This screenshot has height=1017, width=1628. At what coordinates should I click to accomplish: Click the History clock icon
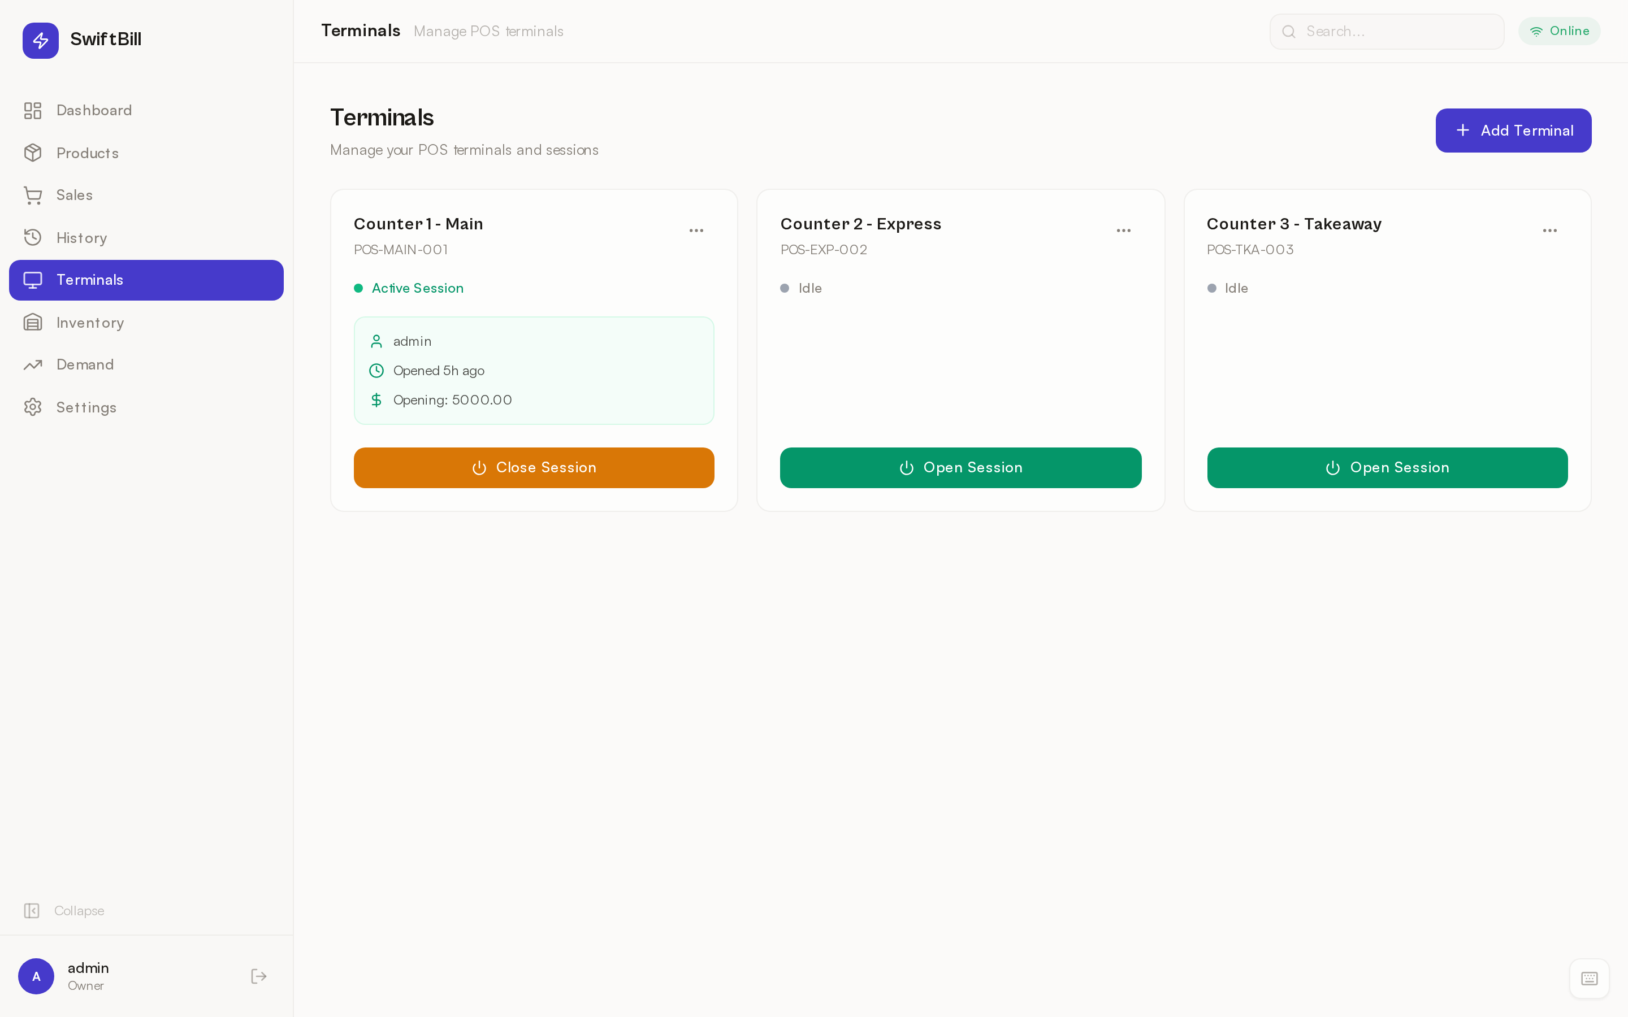coord(32,237)
